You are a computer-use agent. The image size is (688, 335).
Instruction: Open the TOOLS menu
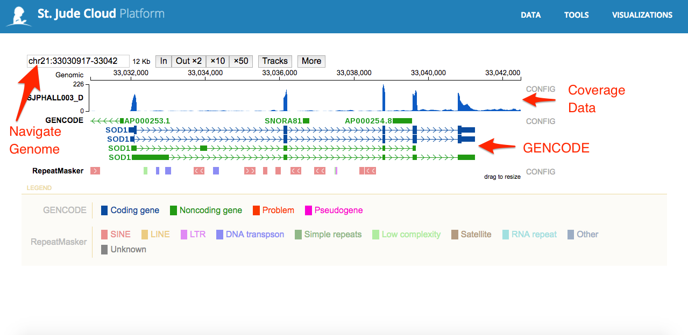click(x=576, y=15)
